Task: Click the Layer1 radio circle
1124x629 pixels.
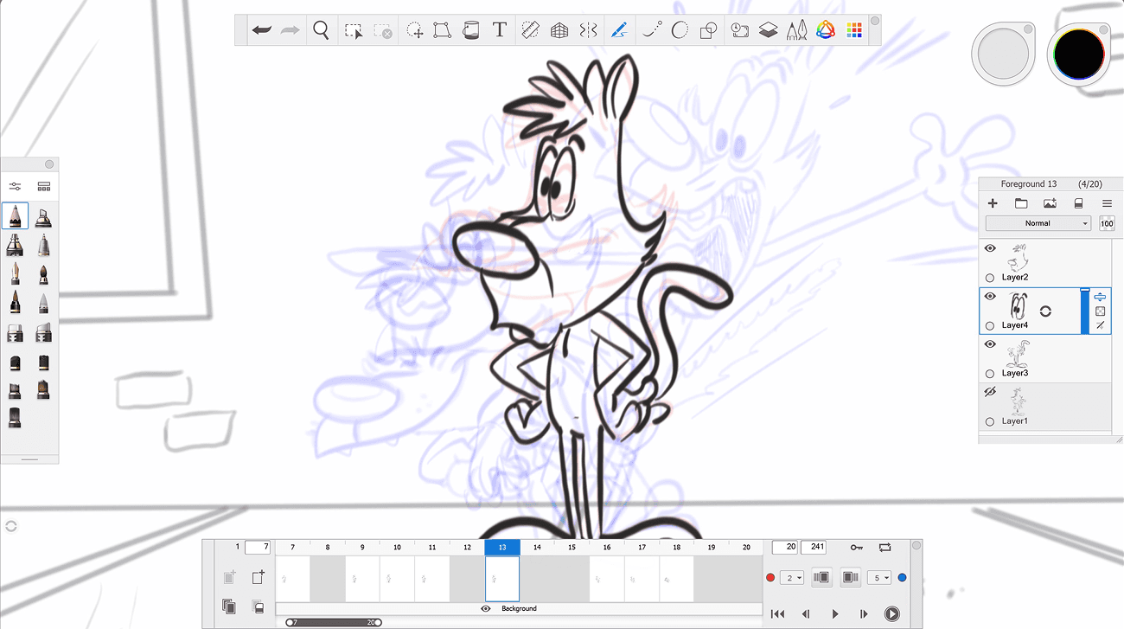Action: click(990, 422)
